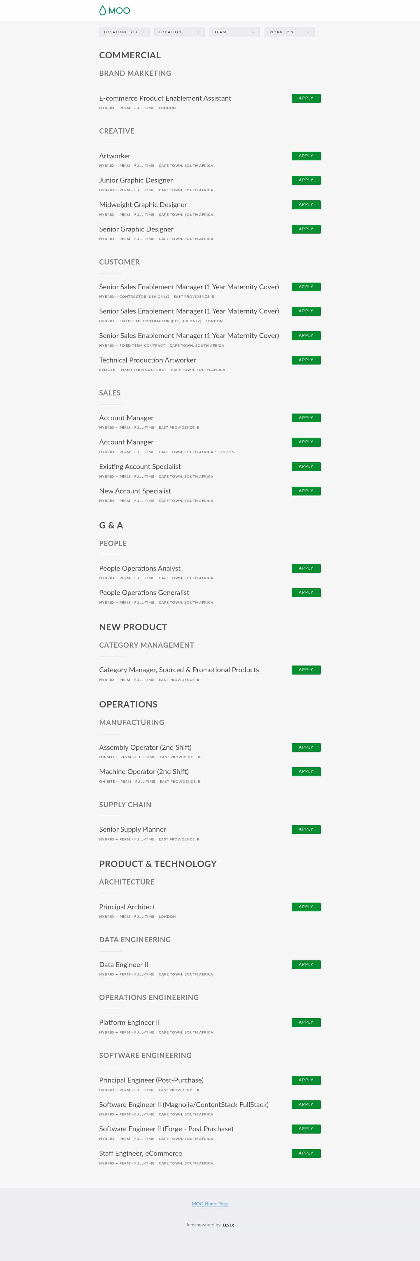The height and width of the screenshot is (1261, 420).
Task: Apply for People Operations Analyst
Action: 306,568
